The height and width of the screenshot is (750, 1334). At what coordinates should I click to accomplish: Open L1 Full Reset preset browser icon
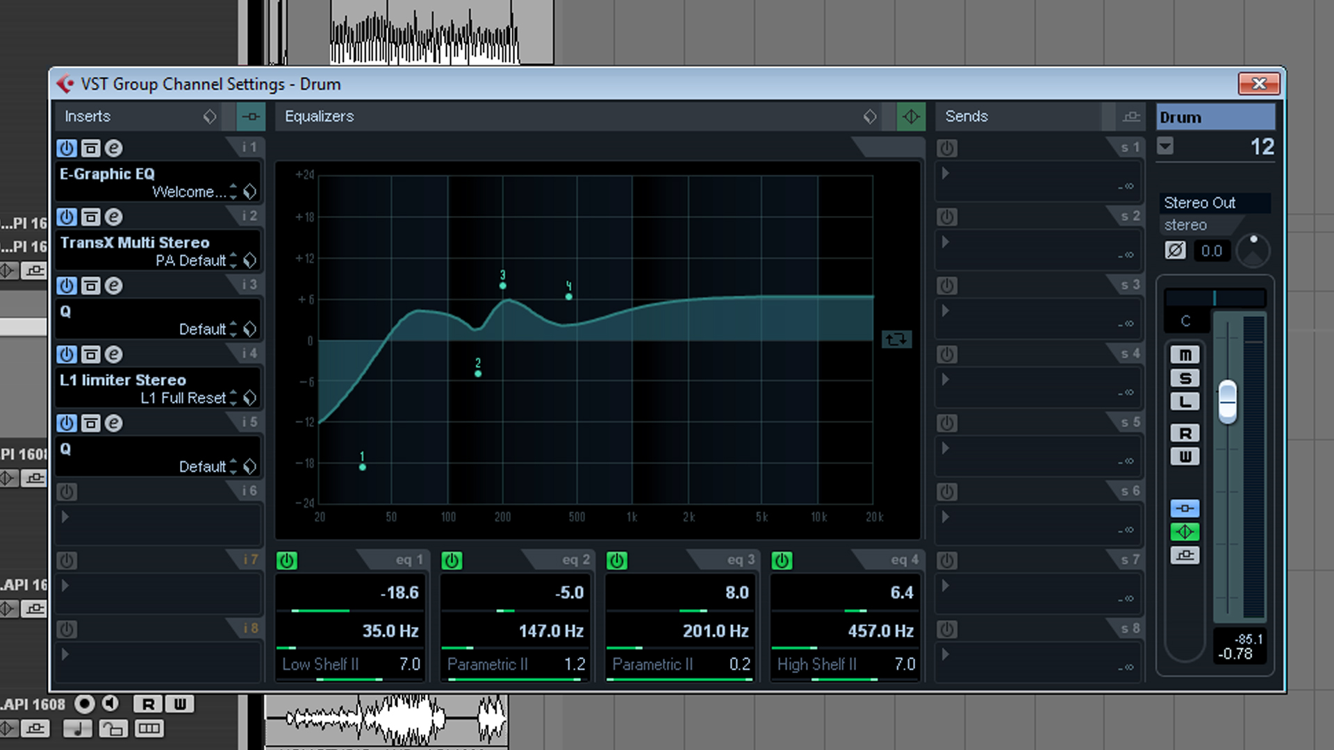click(250, 398)
